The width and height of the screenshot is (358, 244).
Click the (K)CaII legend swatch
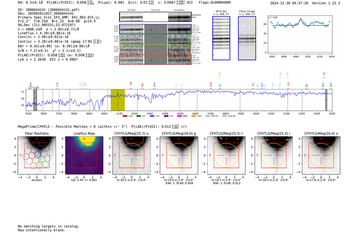point(208,116)
